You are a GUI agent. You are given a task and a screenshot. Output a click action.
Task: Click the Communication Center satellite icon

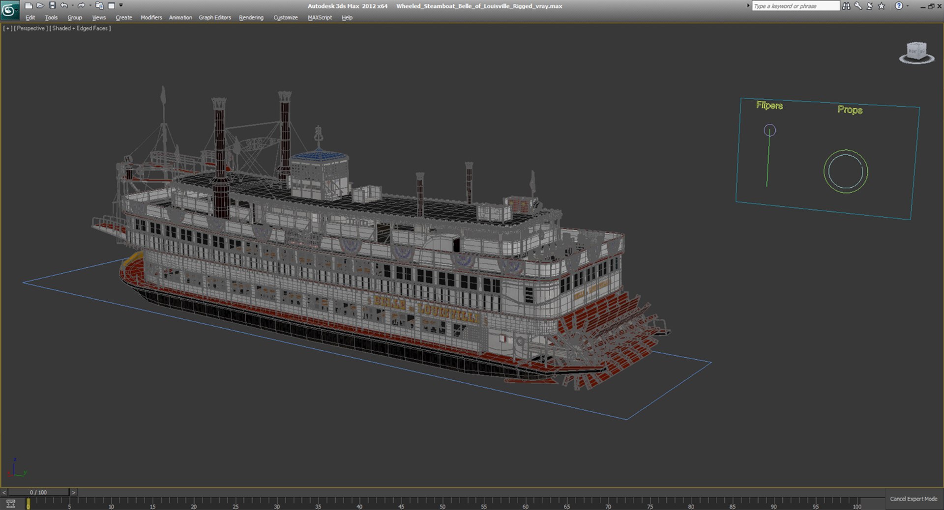(870, 6)
